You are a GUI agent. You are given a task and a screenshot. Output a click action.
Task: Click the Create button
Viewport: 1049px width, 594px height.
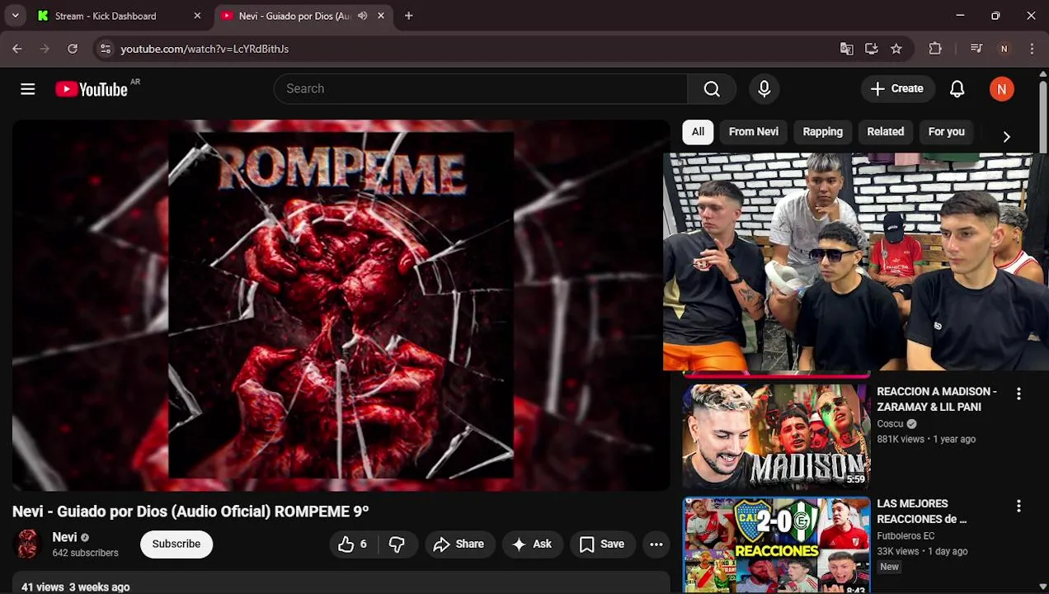896,89
